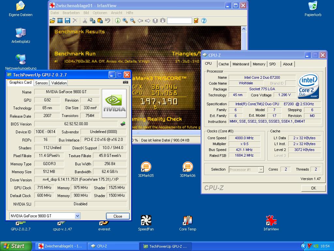Open the Hilfe menu in IrfanView
The width and height of the screenshot is (334, 251).
coord(129,13)
